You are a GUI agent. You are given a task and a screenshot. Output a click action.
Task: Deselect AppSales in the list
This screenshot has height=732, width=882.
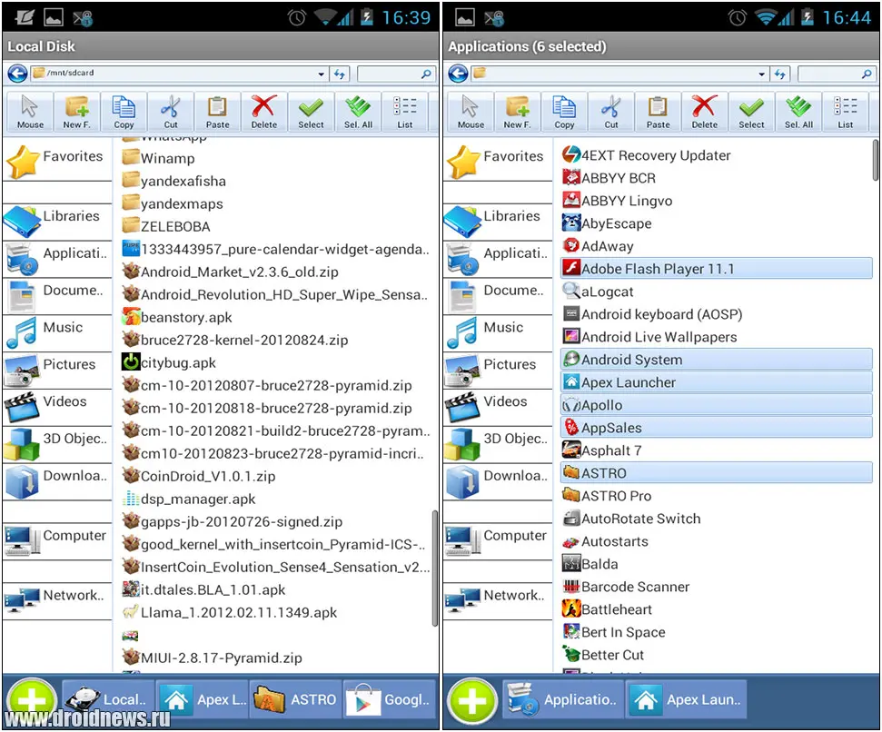716,427
